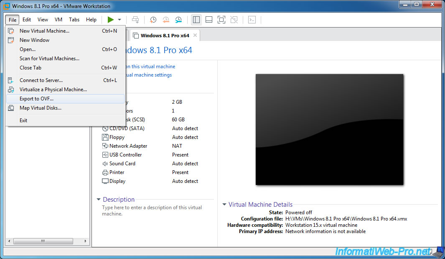Click the green Power On play button
This screenshot has height=259, width=445.
coord(111,20)
